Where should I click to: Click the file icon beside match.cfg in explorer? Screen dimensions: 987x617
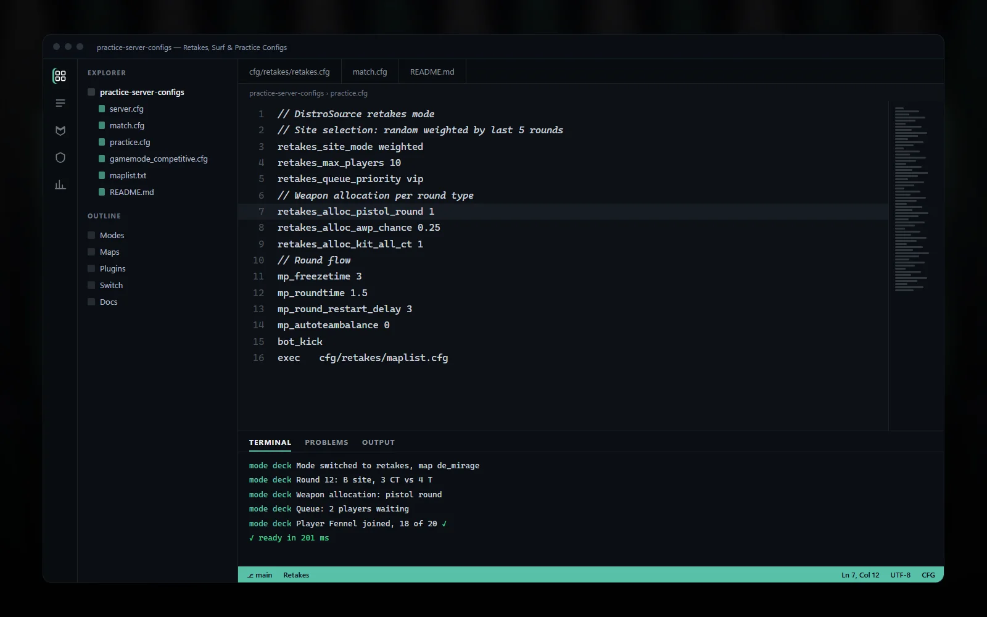[x=102, y=125]
